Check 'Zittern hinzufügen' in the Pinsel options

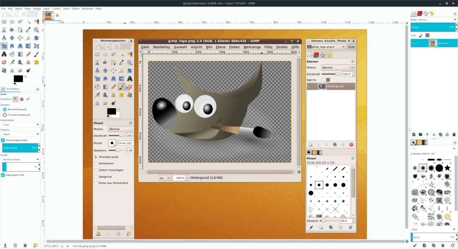click(96, 170)
